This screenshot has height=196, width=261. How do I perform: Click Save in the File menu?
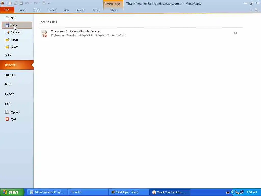[17, 25]
